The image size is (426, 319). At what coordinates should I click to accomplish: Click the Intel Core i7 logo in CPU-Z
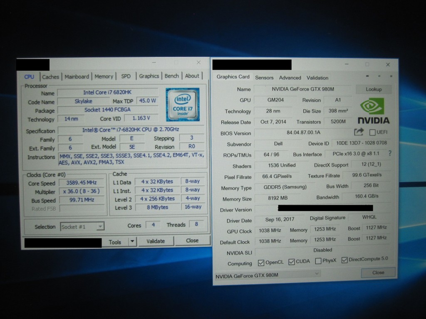[183, 104]
